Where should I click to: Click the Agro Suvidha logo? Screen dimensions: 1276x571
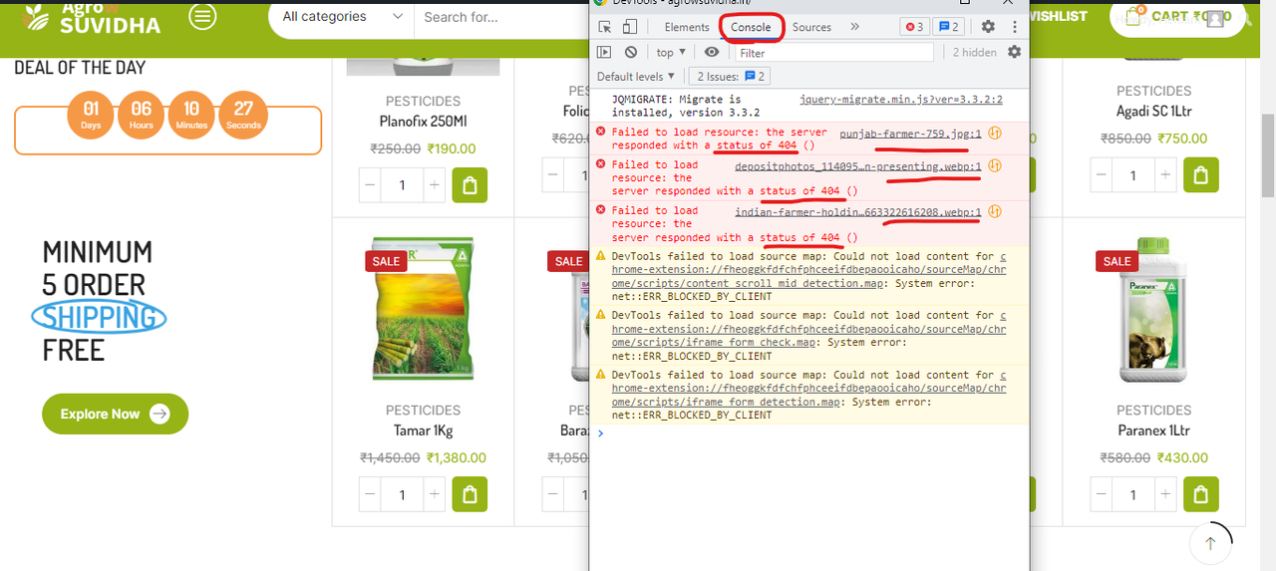91,17
